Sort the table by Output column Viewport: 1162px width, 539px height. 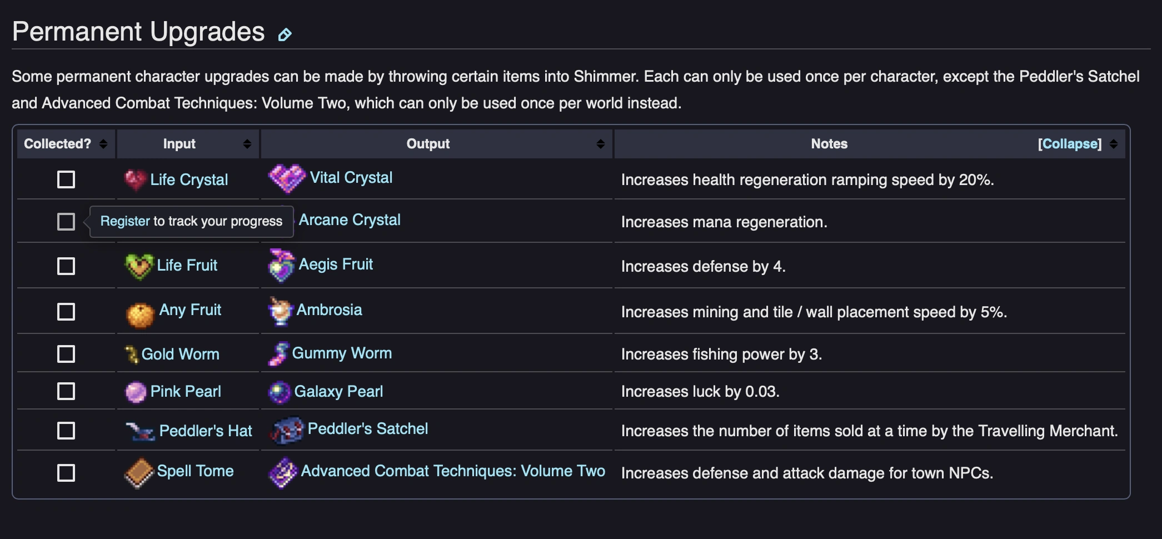[x=600, y=144]
